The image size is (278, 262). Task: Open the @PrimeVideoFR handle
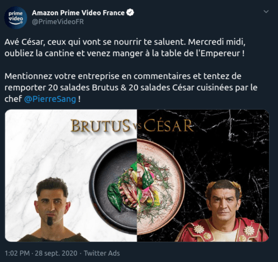click(x=58, y=22)
